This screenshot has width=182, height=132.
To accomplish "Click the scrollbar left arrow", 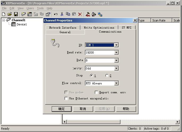I will point(64,122).
